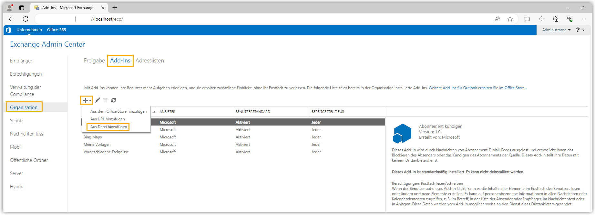Open the add (plus) add-in dropdown
Image resolution: width=595 pixels, height=215 pixels.
[87, 100]
